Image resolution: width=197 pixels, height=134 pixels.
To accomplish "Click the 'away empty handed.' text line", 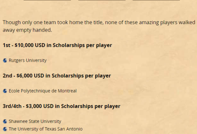I will click(27, 30).
